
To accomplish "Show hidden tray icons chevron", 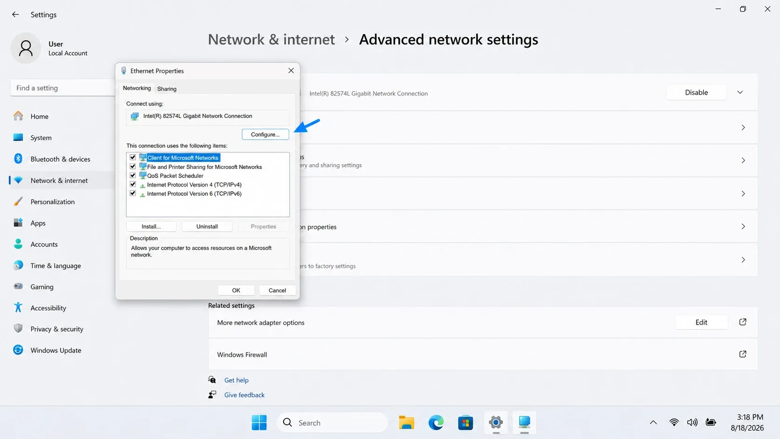I will (653, 423).
